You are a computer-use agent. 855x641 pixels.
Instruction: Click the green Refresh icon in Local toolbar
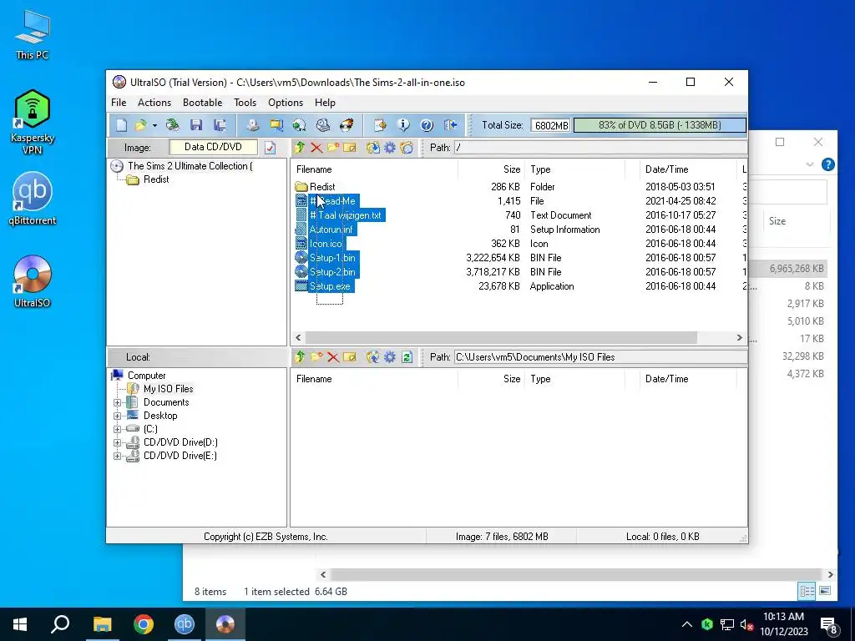(407, 357)
